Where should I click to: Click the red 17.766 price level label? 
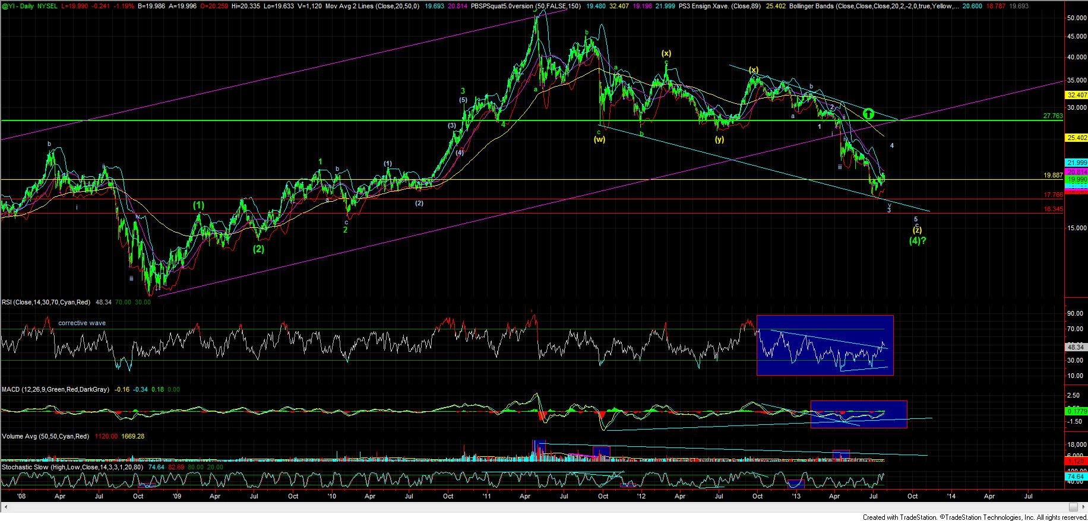click(x=1052, y=195)
